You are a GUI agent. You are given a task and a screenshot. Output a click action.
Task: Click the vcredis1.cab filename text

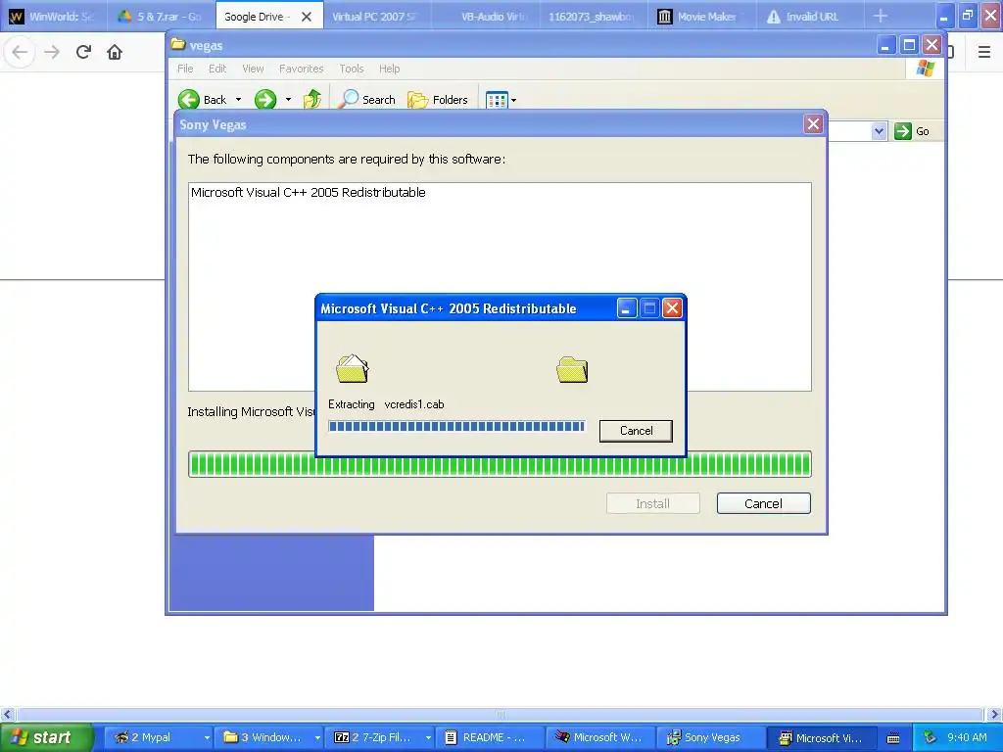414,404
